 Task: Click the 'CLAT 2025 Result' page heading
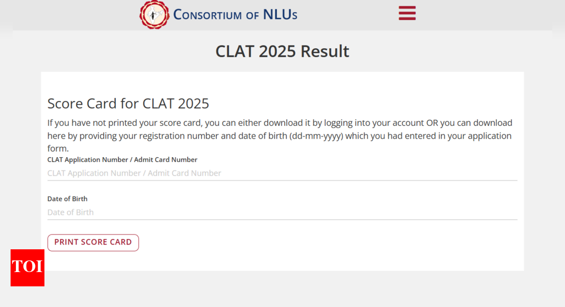tap(282, 51)
